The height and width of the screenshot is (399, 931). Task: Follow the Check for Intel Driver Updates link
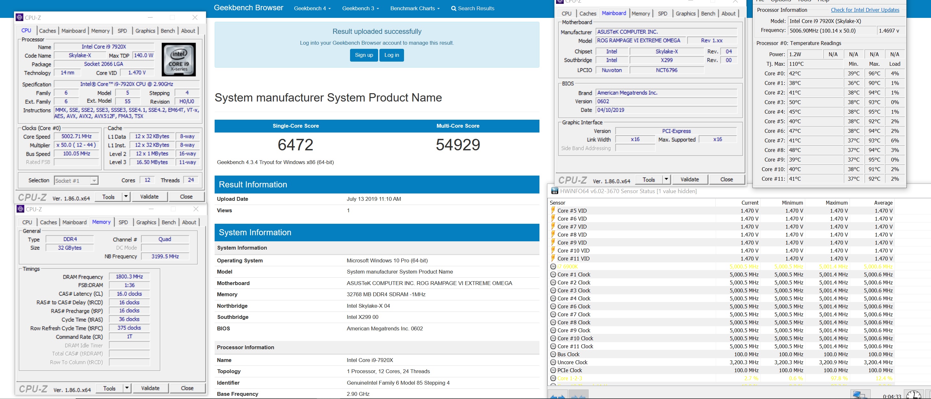pos(865,10)
